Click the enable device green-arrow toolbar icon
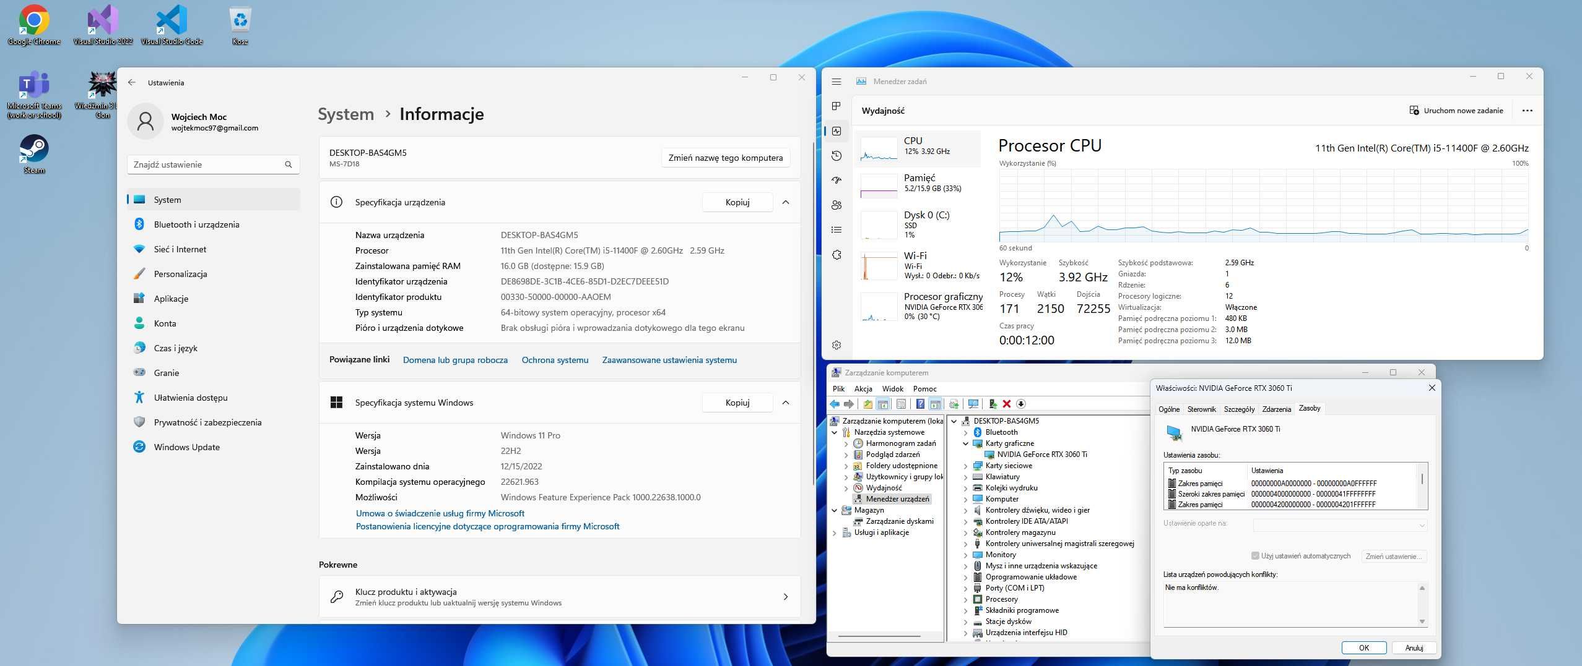This screenshot has height=666, width=1582. pos(993,404)
